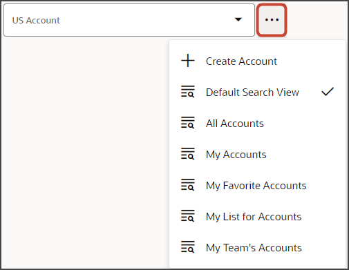349x270 pixels.
Task: Open the US Account combo box
Action: coord(129,20)
